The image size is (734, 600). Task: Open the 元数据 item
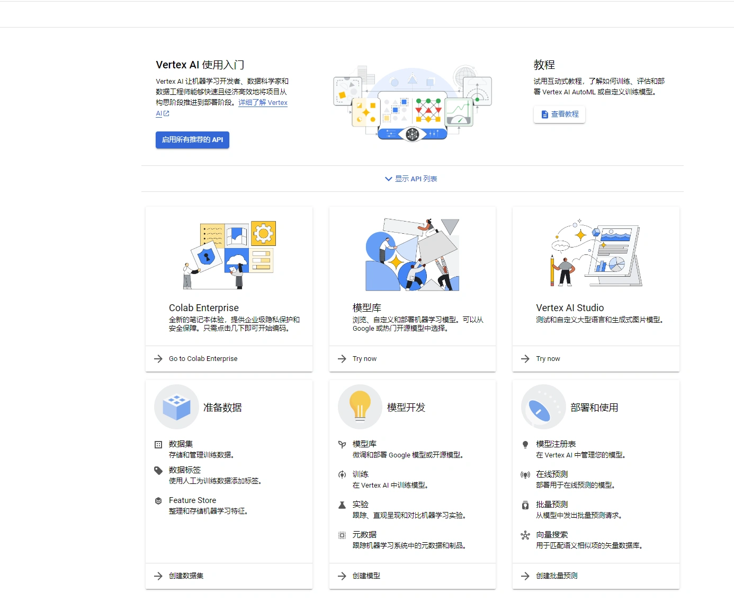[x=364, y=535]
